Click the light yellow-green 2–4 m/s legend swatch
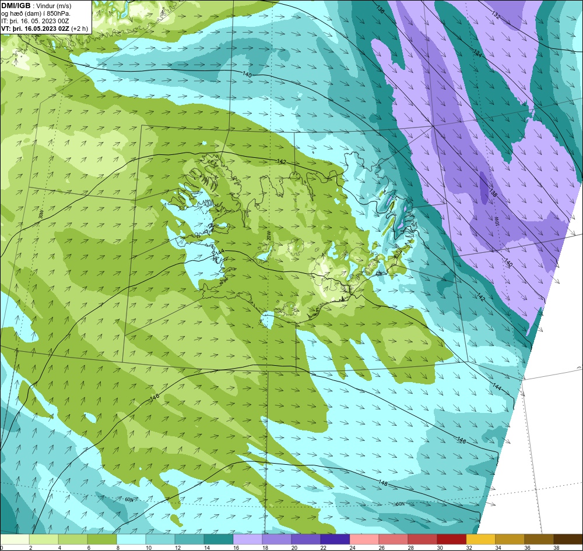This screenshot has height=551, width=583. [x=44, y=539]
